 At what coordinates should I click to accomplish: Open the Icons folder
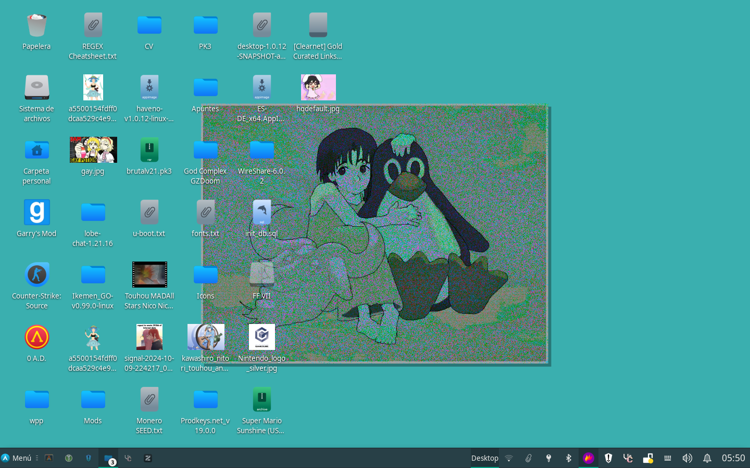[205, 275]
